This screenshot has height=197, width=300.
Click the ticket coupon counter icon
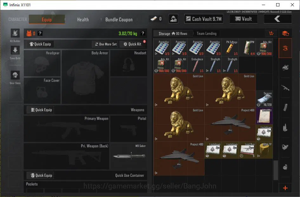[x=154, y=19]
